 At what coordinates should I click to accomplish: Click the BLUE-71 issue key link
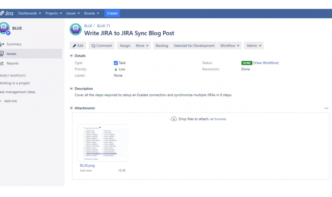pyautogui.click(x=104, y=26)
